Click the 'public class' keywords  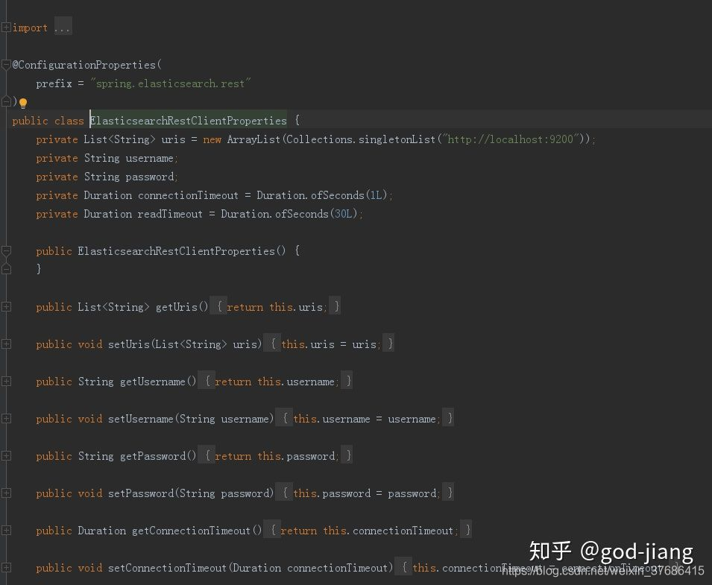[x=48, y=121]
